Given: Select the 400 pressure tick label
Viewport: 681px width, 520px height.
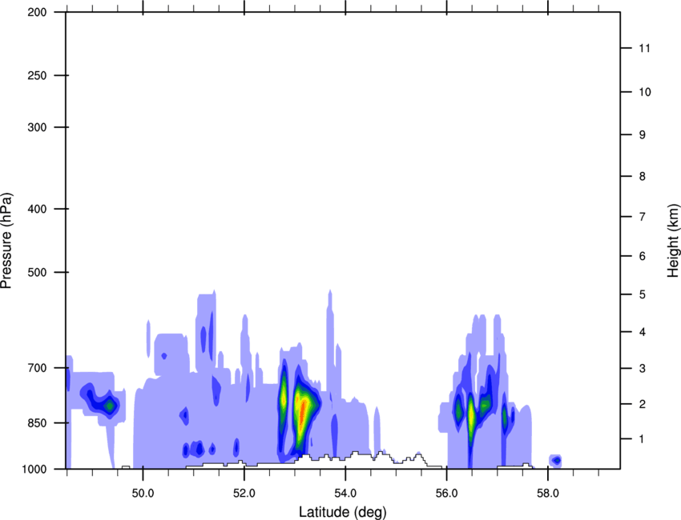Looking at the screenshot, I should point(37,209).
